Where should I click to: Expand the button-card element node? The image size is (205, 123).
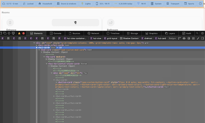(57, 82)
